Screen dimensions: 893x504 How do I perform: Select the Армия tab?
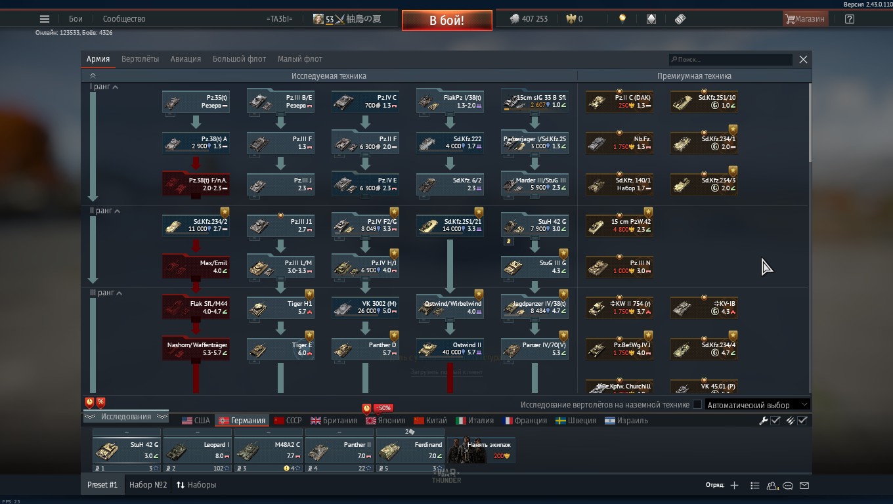coord(98,59)
